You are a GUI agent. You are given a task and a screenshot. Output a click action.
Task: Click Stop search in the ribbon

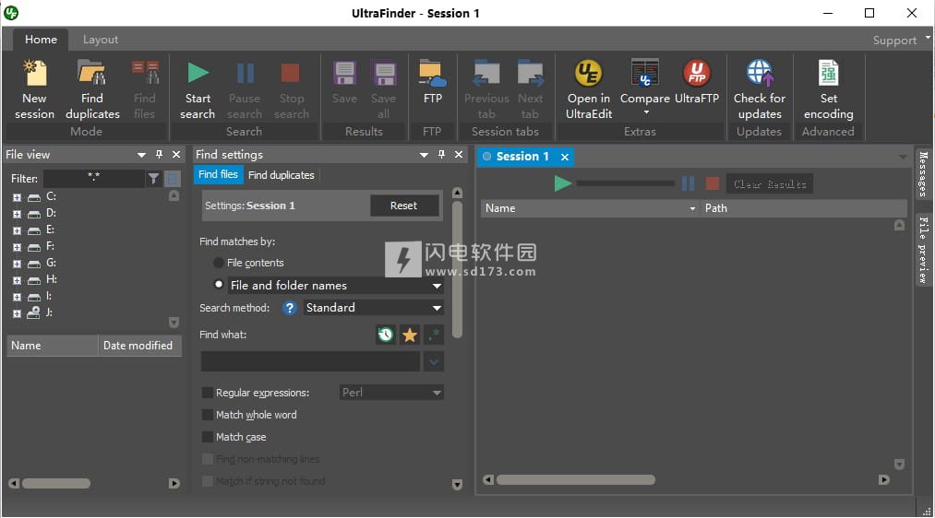pos(291,90)
